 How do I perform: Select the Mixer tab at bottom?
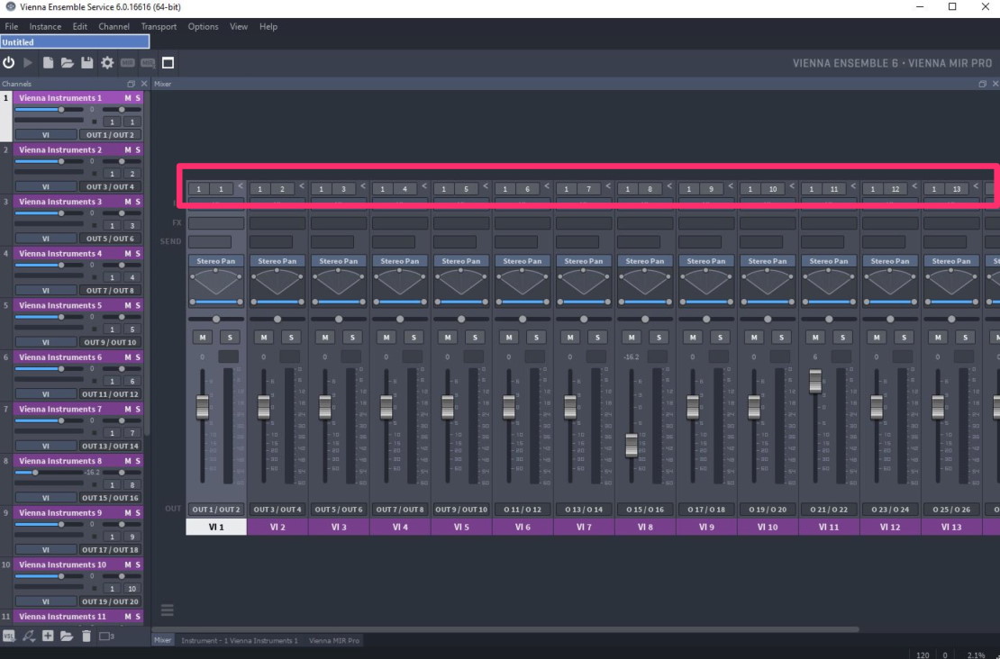[x=163, y=640]
